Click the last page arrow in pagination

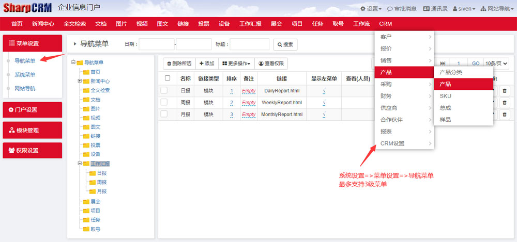tap(443, 63)
